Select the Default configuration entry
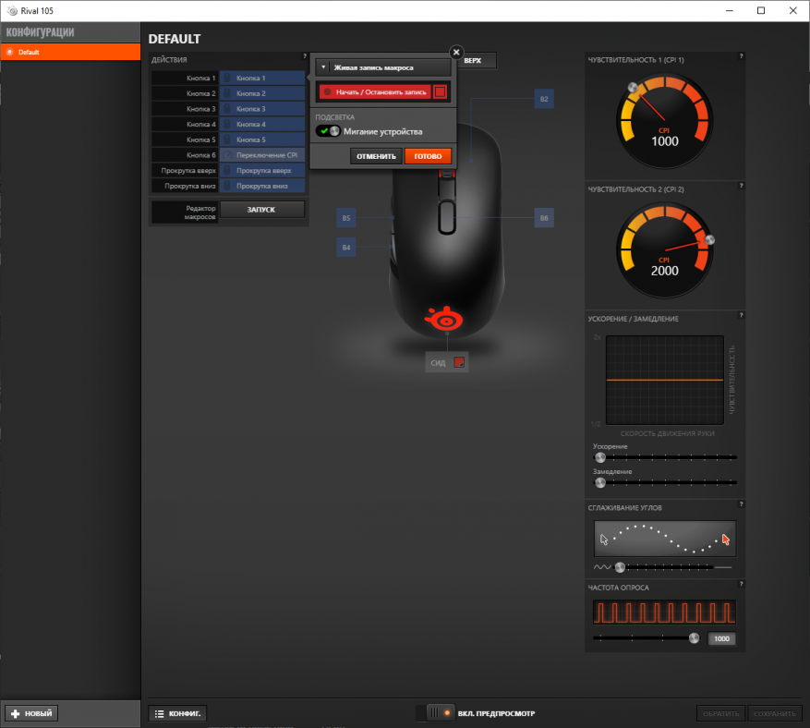The width and height of the screenshot is (810, 728). point(70,52)
